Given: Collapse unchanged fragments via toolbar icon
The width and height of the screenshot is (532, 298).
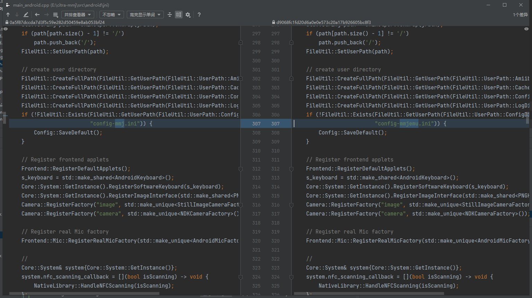Looking at the screenshot, I should (x=170, y=15).
